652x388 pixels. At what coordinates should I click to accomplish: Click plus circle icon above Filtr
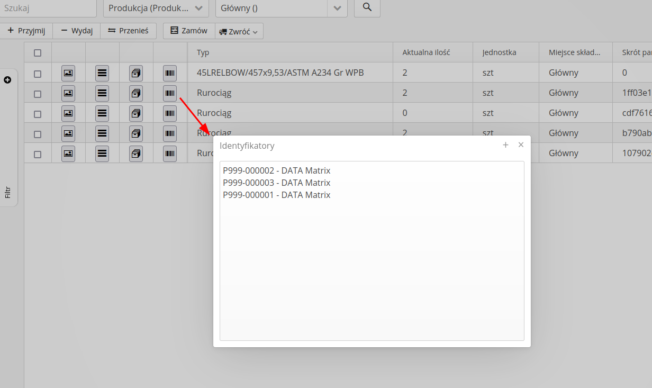(7, 80)
